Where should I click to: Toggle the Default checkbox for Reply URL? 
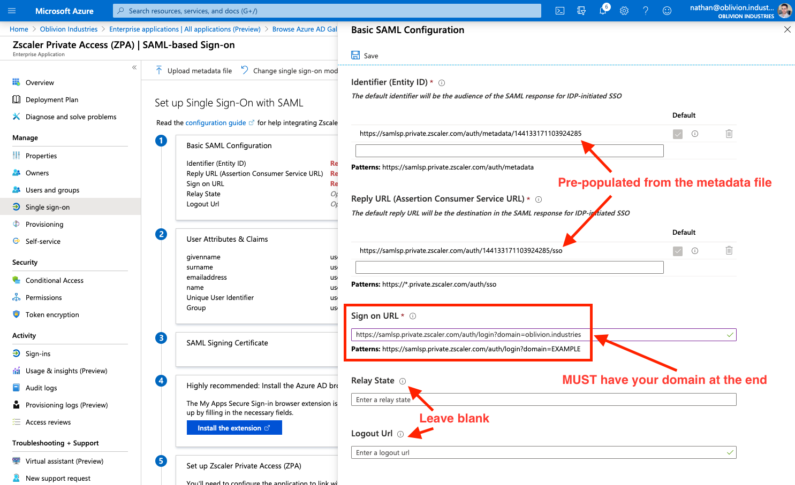[678, 251]
